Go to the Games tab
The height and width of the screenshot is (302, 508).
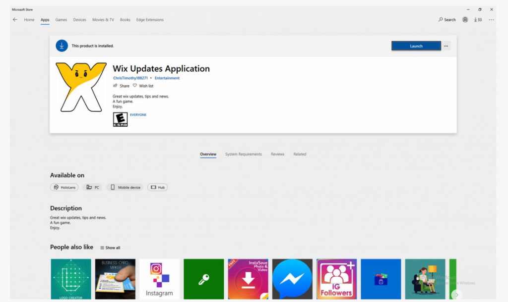tap(61, 20)
